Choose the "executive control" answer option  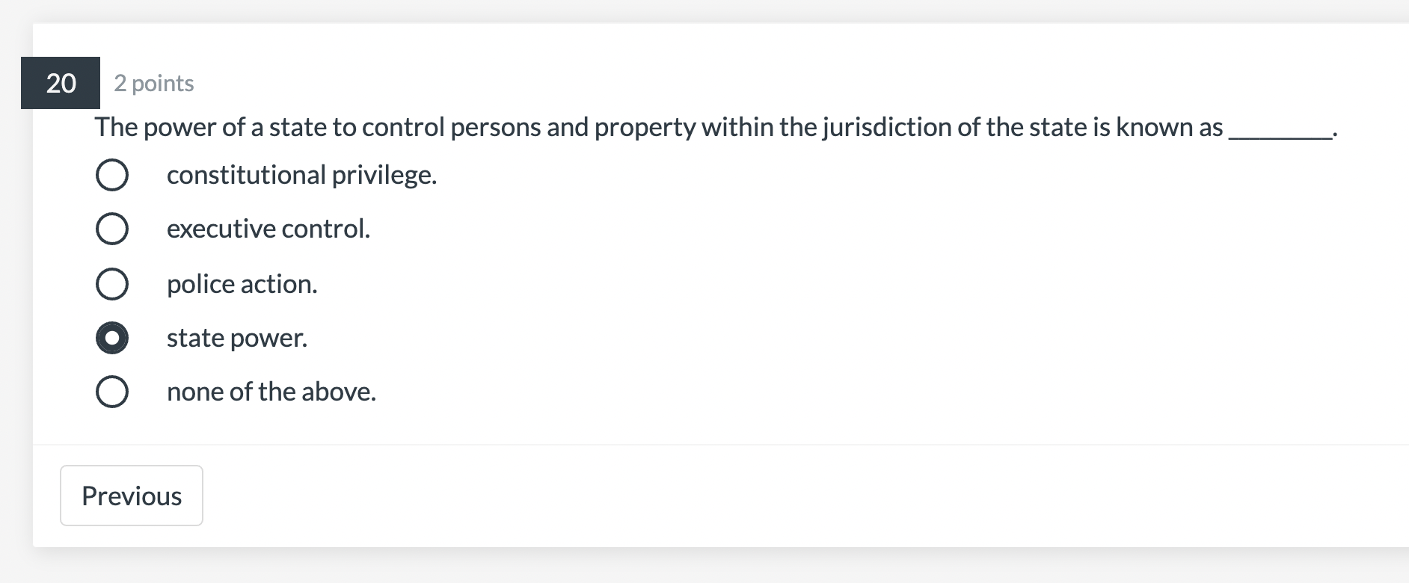pos(112,228)
